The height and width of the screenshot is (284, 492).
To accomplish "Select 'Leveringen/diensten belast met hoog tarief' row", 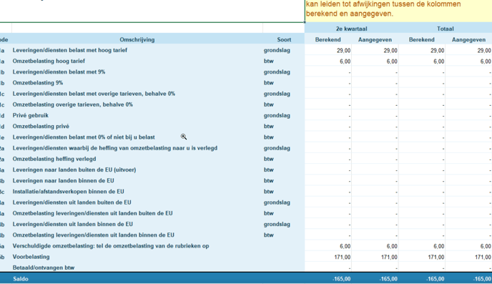I will click(x=246, y=50).
